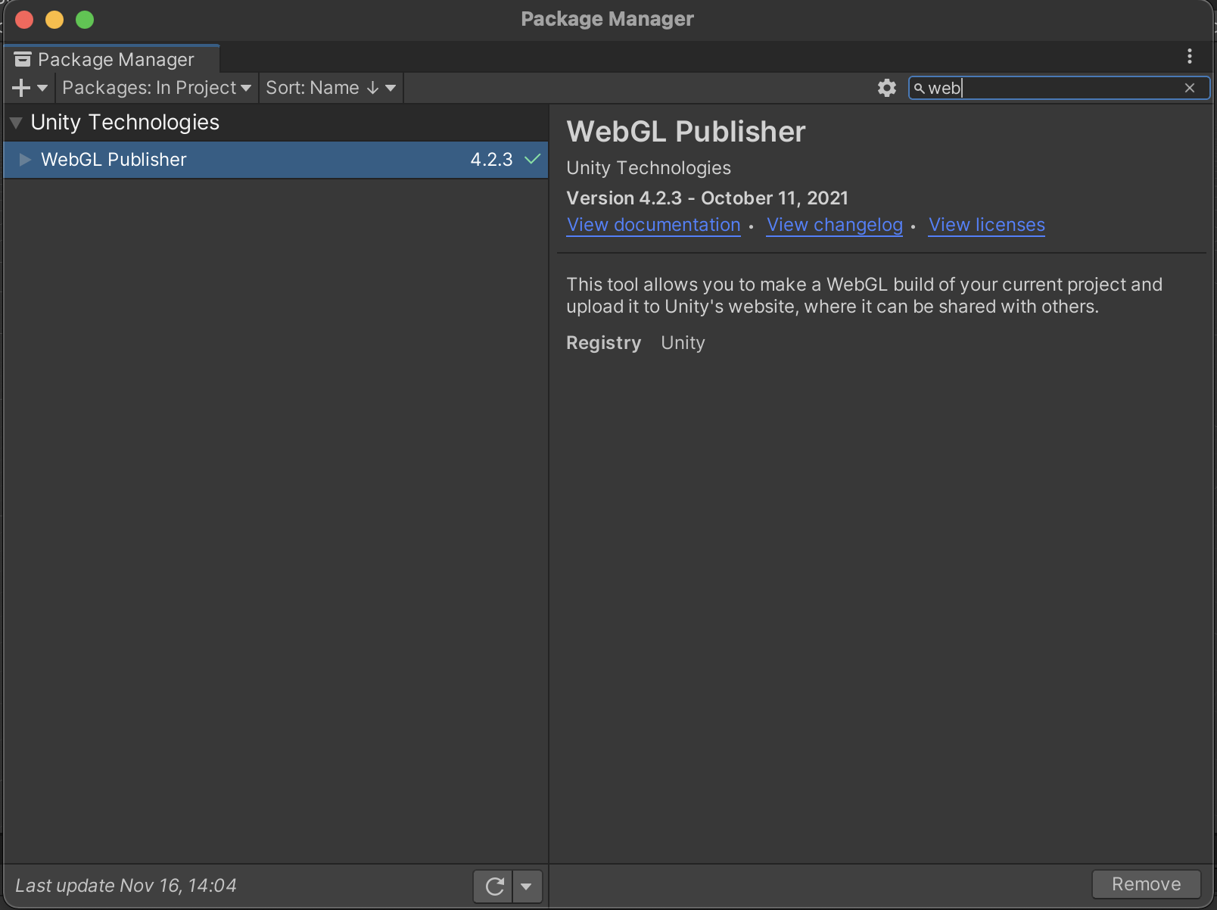Click the search magnifier icon

pos(919,89)
